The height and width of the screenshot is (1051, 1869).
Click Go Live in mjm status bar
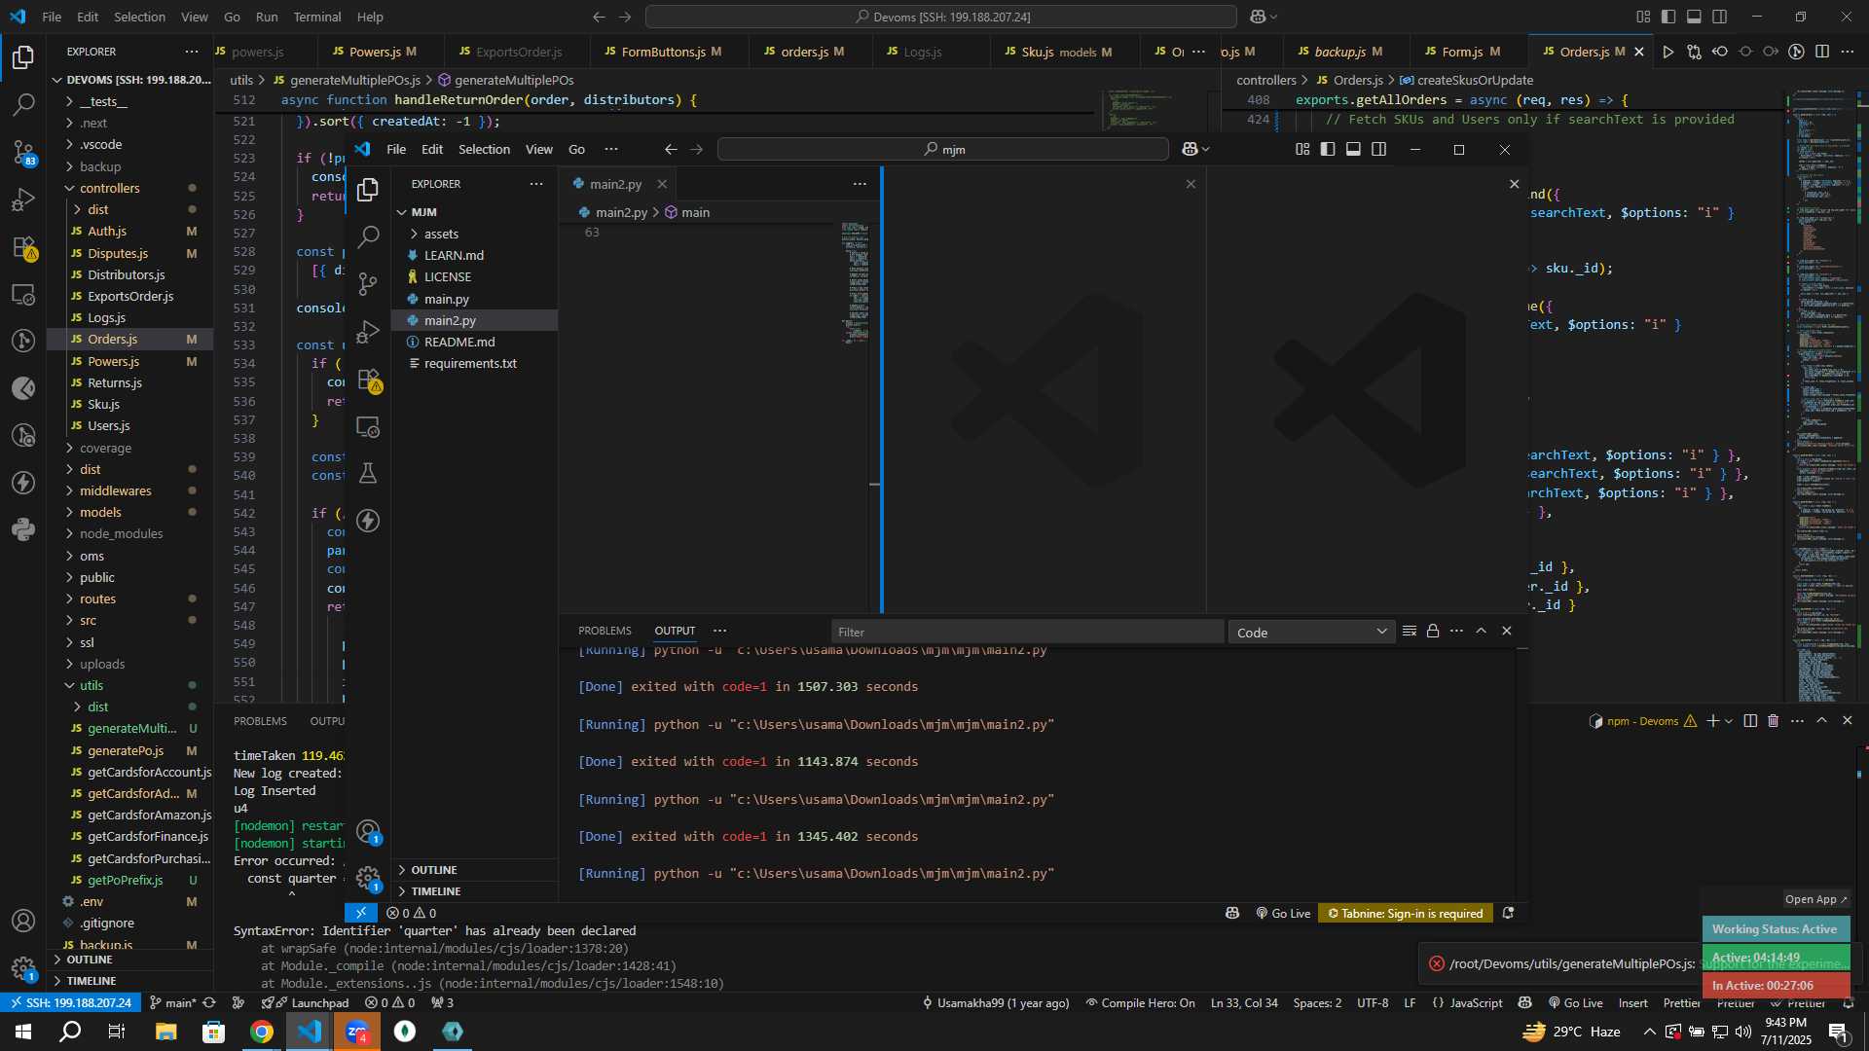pyautogui.click(x=1283, y=913)
